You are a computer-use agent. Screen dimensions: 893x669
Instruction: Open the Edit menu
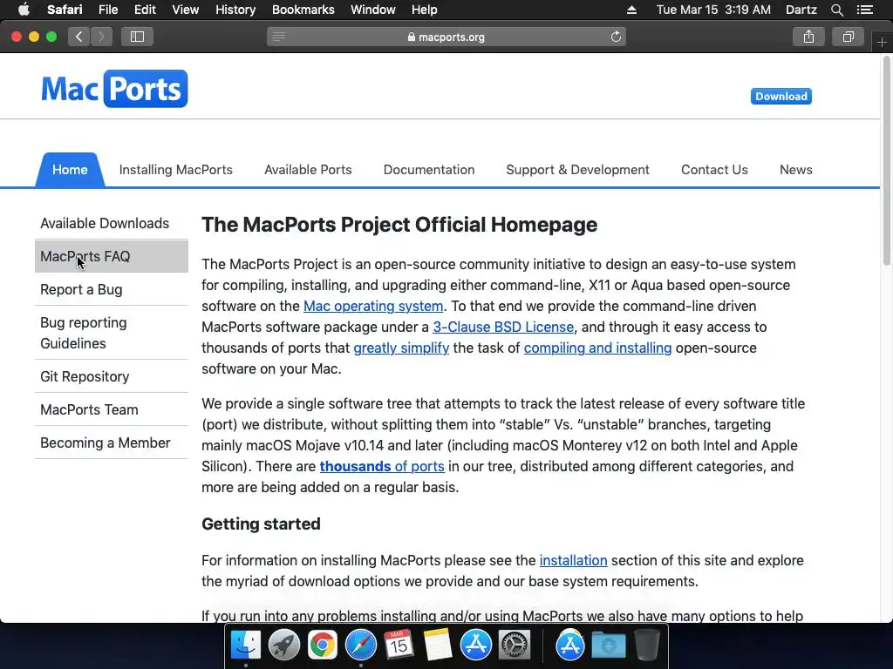tap(145, 10)
